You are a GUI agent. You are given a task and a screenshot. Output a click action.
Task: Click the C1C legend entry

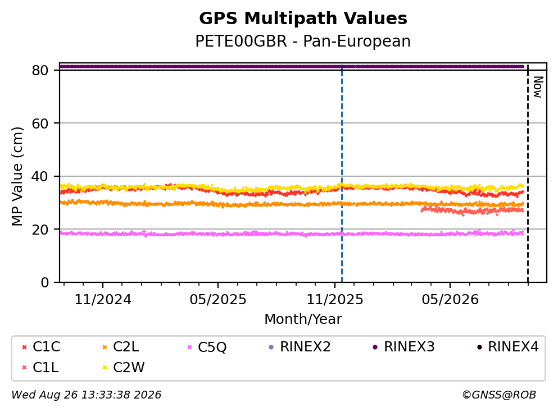(x=41, y=346)
